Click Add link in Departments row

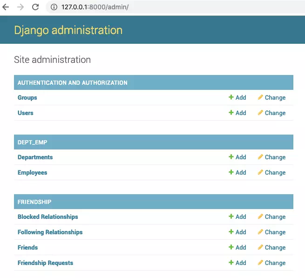241,157
